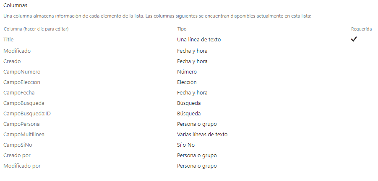Click the 'Una línea de texto' type

(199, 40)
